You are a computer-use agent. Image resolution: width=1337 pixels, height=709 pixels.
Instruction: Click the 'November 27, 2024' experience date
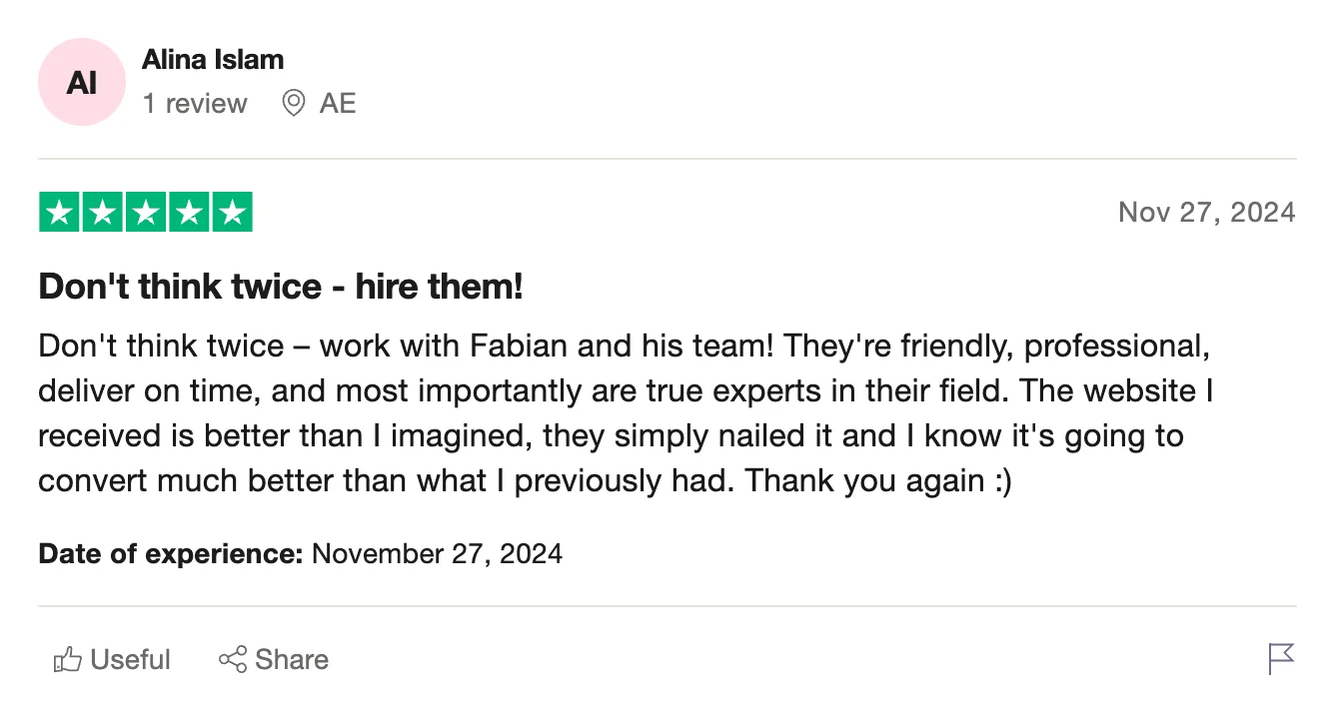pos(438,553)
